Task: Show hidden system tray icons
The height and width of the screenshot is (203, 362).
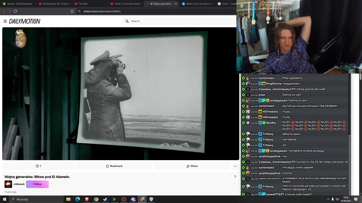Action: (x=328, y=199)
